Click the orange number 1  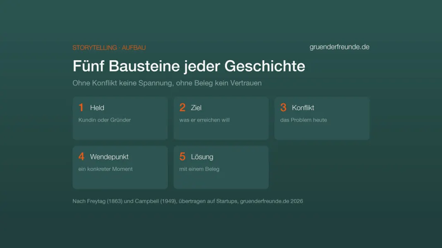click(x=81, y=107)
